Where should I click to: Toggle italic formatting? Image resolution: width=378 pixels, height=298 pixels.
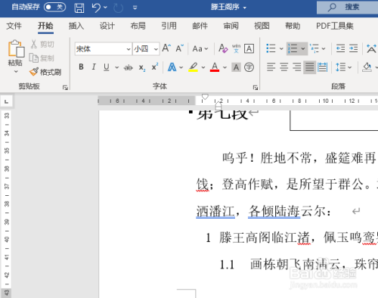pyautogui.click(x=94, y=67)
